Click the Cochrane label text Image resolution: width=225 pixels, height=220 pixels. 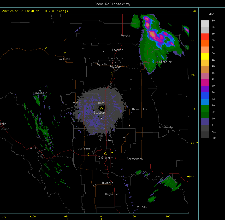84,148
